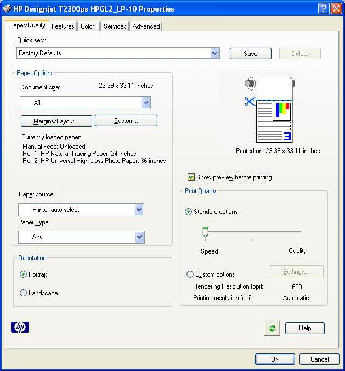Open the Services tab
This screenshot has width=345, height=371.
point(115,26)
